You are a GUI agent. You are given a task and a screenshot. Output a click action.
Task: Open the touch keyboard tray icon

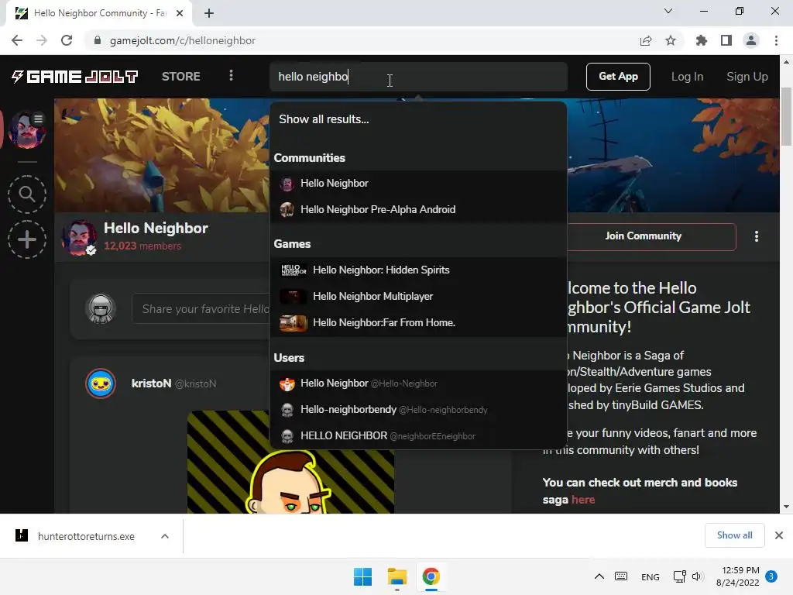click(x=621, y=576)
